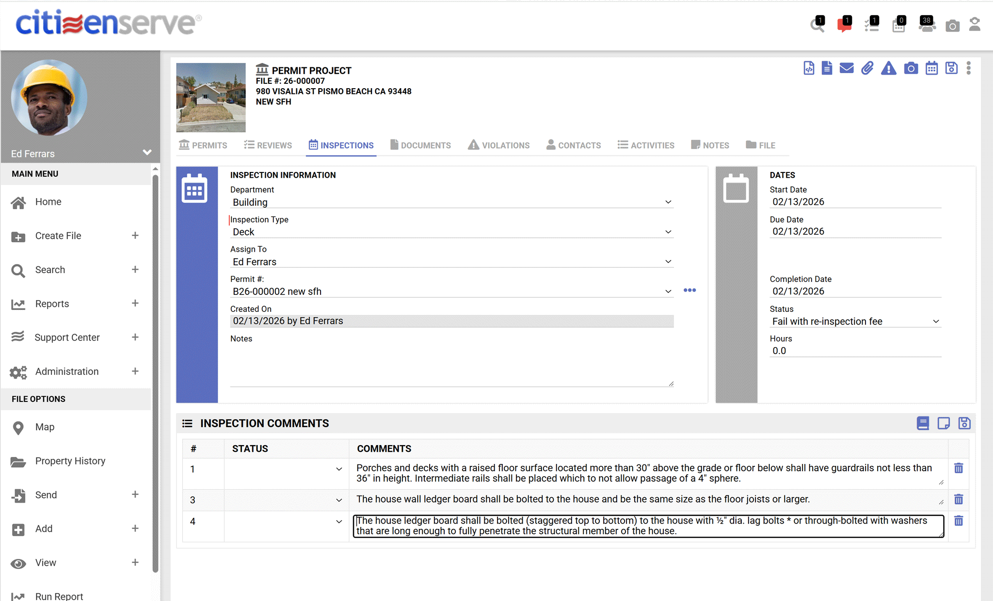Save inspection comments with disk icon
Viewport: 993px width, 601px height.
964,423
